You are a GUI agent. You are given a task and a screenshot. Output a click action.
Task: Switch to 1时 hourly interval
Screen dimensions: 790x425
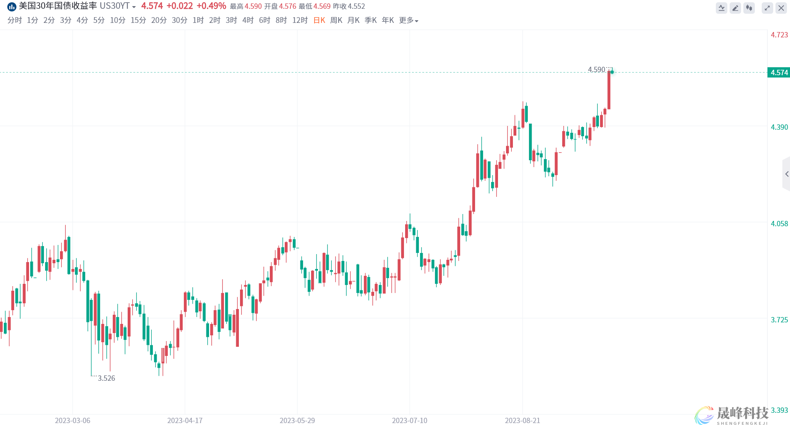coord(198,20)
